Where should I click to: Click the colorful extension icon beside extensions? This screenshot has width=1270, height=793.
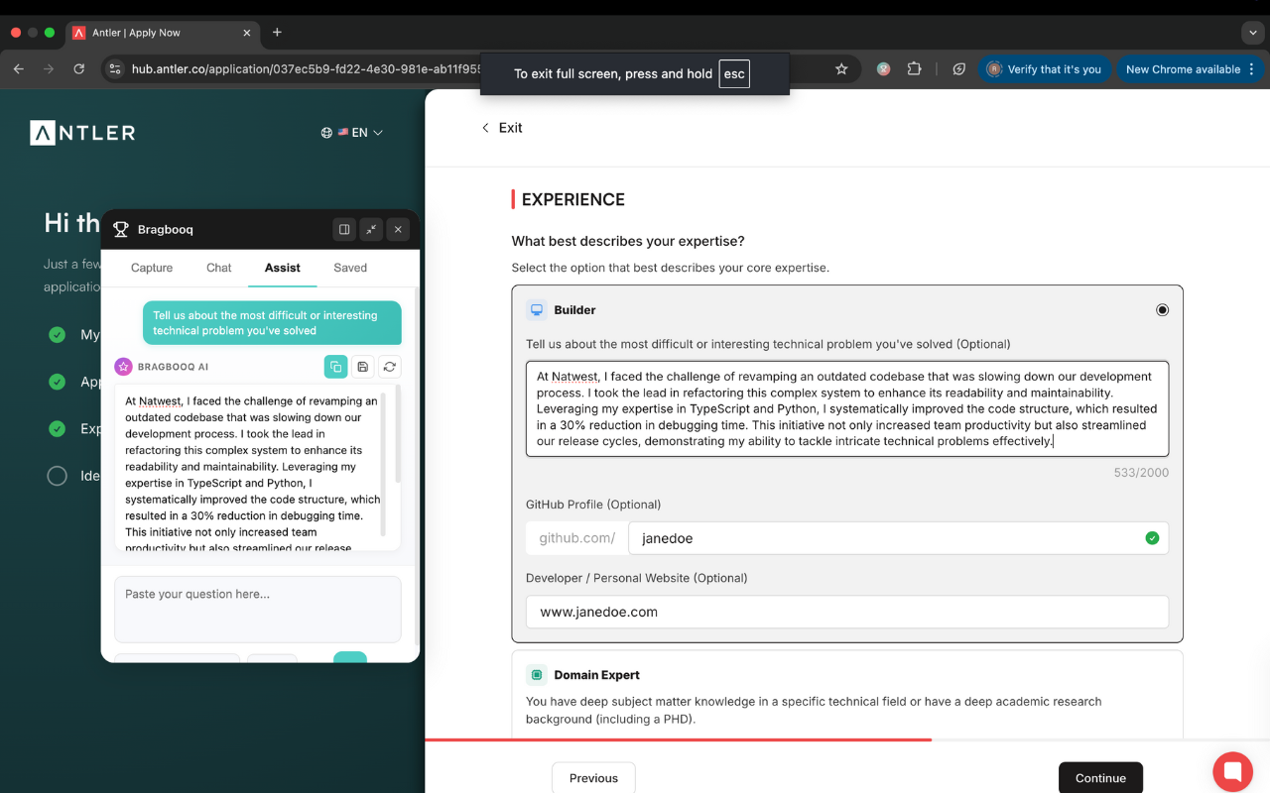883,69
